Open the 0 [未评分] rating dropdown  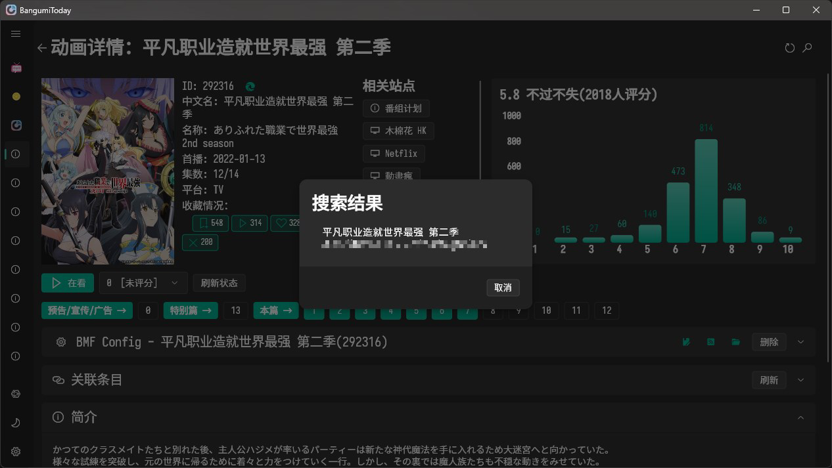click(x=143, y=283)
